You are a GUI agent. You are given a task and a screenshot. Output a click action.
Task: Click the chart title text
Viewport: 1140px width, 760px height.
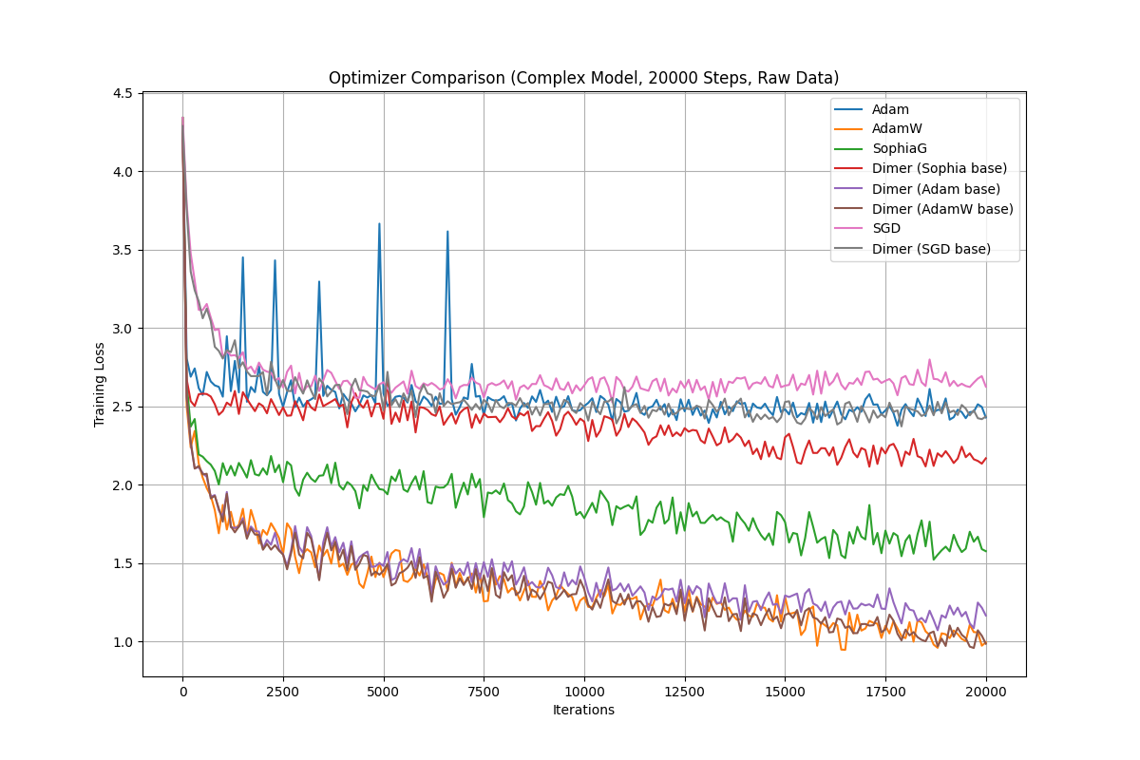coord(583,78)
